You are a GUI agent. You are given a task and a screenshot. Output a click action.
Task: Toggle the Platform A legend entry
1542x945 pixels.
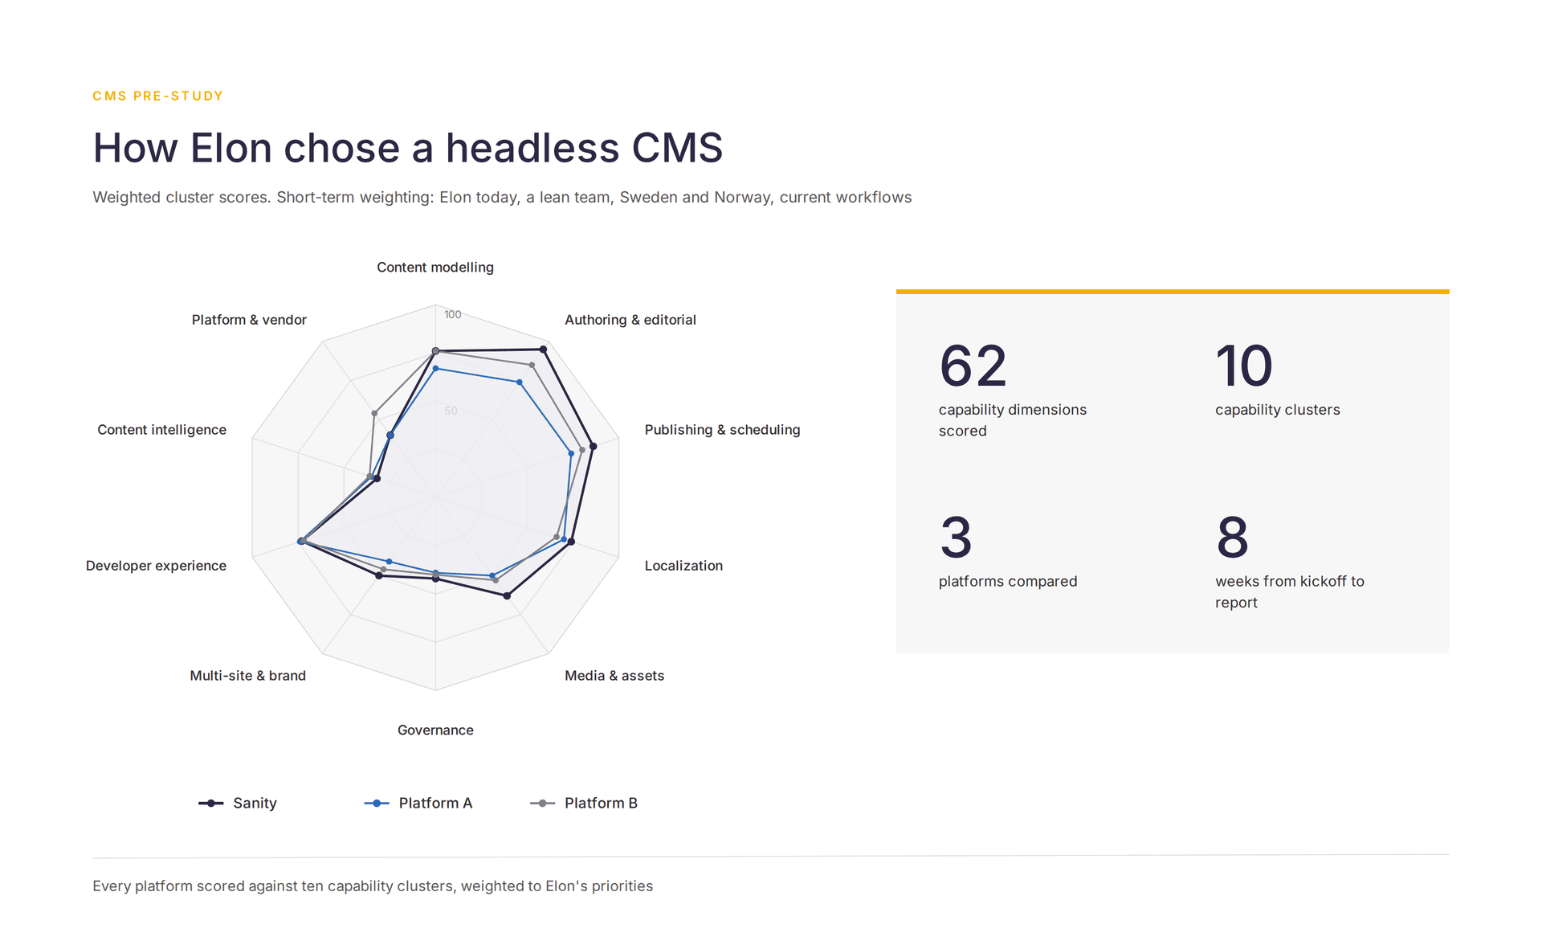click(x=418, y=803)
